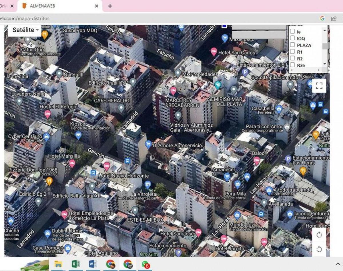Open the Dublín Libros bookstore pin

click(x=48, y=234)
